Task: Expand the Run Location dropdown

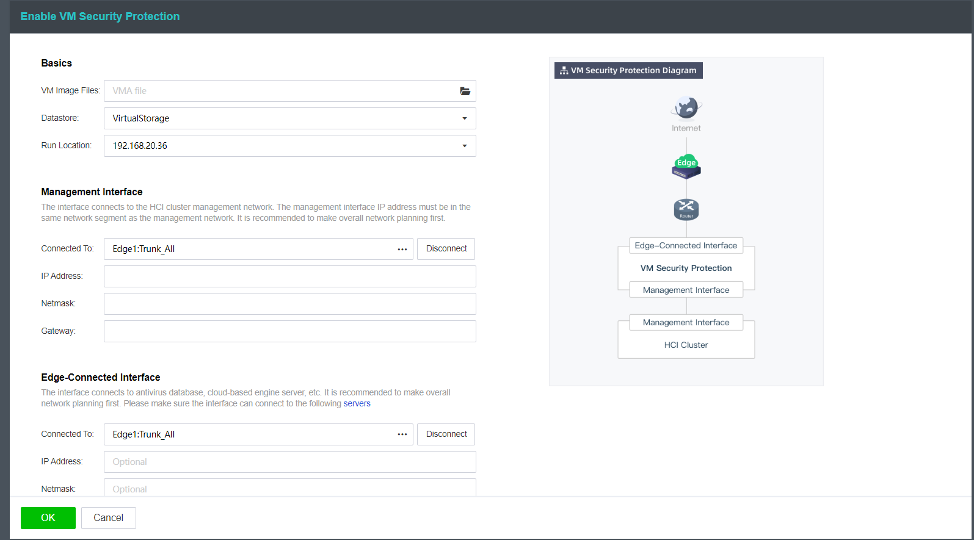Action: pos(464,146)
